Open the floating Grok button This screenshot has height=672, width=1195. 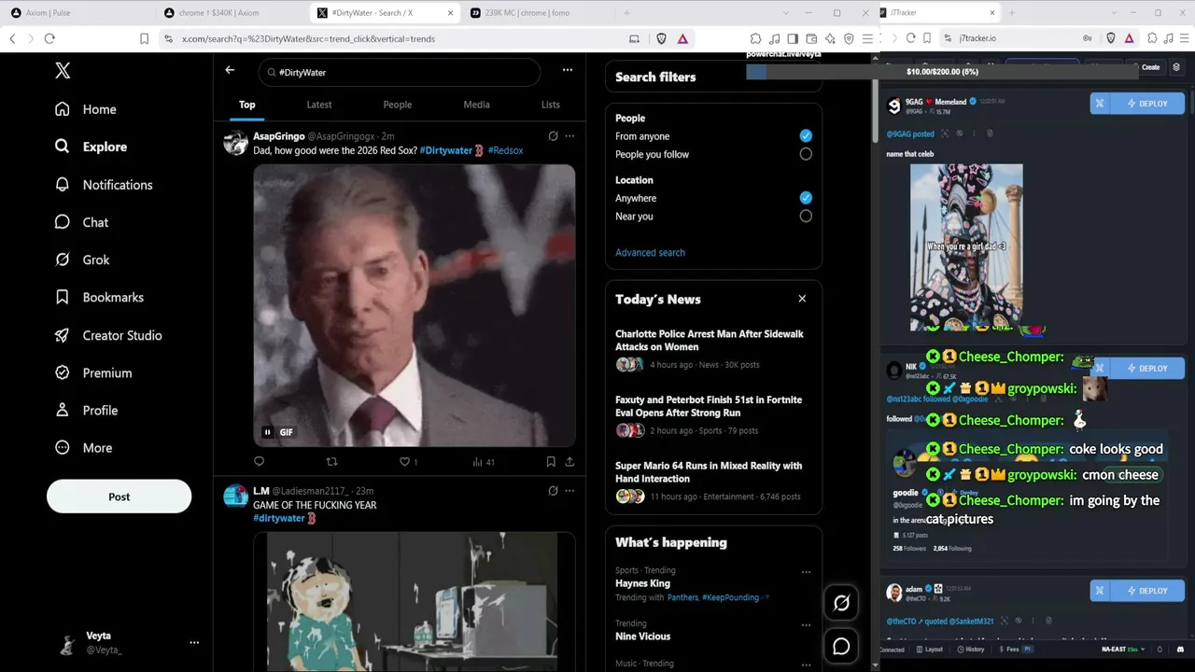[841, 603]
